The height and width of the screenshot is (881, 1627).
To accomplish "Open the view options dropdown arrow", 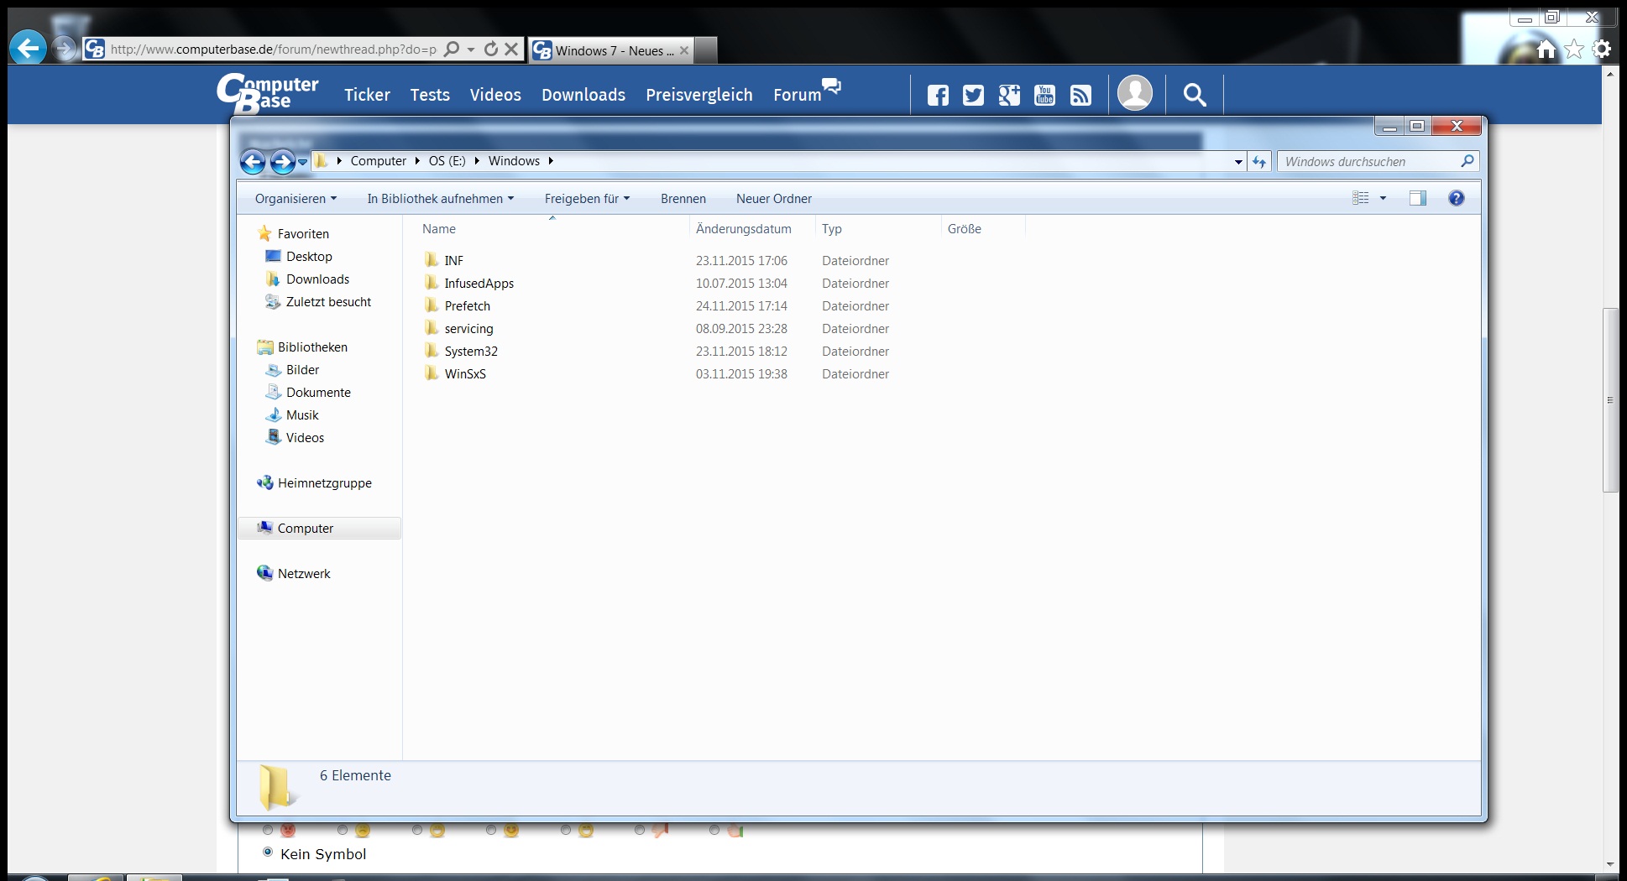I will click(x=1383, y=198).
